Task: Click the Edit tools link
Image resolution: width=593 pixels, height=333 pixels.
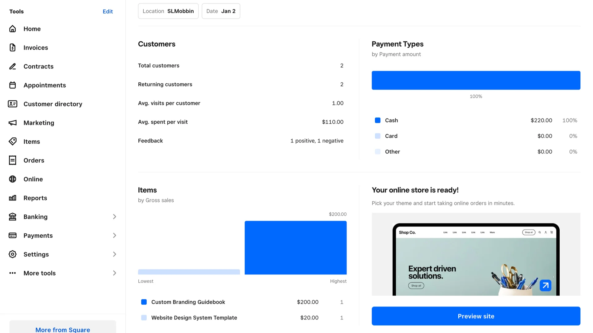Action: [107, 11]
